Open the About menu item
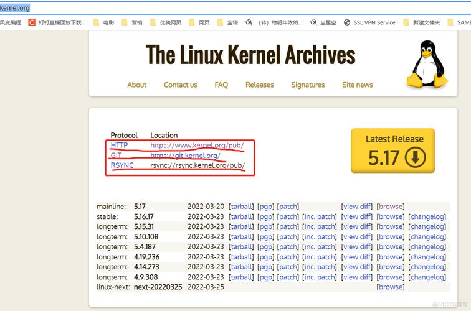This screenshot has height=311, width=471. pyautogui.click(x=136, y=85)
